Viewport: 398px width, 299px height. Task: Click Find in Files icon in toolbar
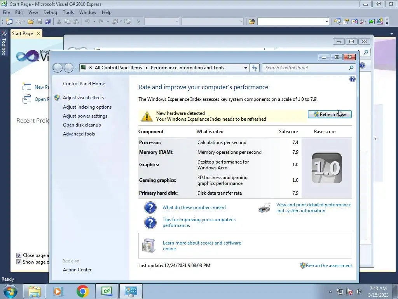coord(251,21)
